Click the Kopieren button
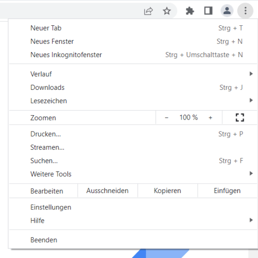The image size is (258, 258). click(168, 191)
